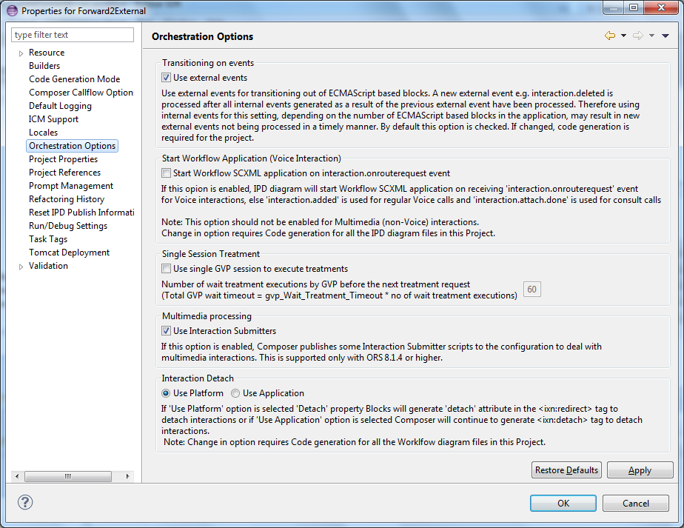Expand the Validation tree node
Screen dimensions: 684x528
(x=21, y=267)
